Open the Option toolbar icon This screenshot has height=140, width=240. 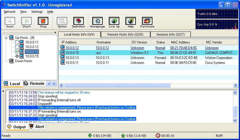[x=62, y=21]
